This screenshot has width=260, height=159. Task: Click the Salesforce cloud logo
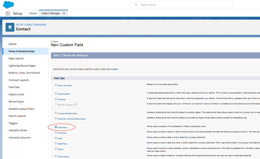tap(9, 5)
